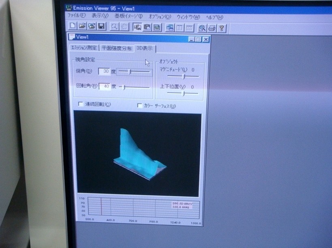Open the オプション(O) menu
Image resolution: width=332 pixels, height=248 pixels.
point(160,17)
